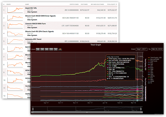This screenshot has width=166, height=117.
Task: Sort table by Total Equity column arrow
Action: (x=116, y=4)
